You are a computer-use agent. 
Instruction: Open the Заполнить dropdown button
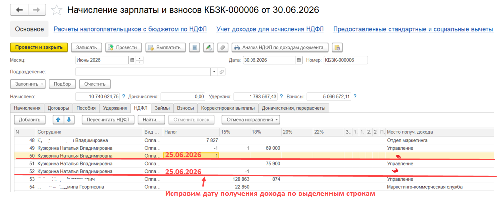[28, 84]
